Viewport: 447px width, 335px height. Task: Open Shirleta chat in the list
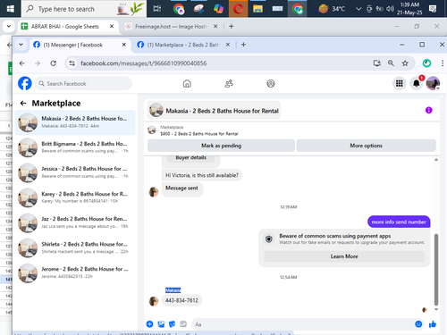[x=75, y=247]
